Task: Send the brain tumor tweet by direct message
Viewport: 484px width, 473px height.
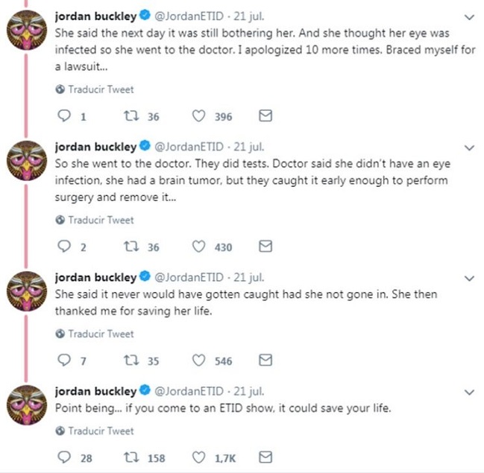Action: pyautogui.click(x=265, y=247)
